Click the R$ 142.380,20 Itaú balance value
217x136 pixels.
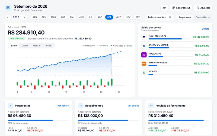(x=201, y=37)
